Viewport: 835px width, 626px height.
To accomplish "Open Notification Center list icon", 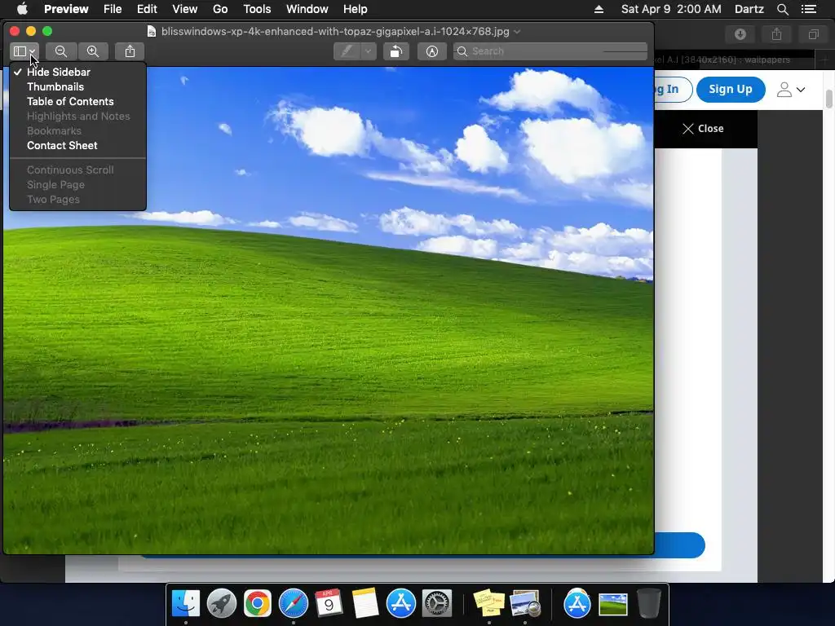I will (x=809, y=9).
